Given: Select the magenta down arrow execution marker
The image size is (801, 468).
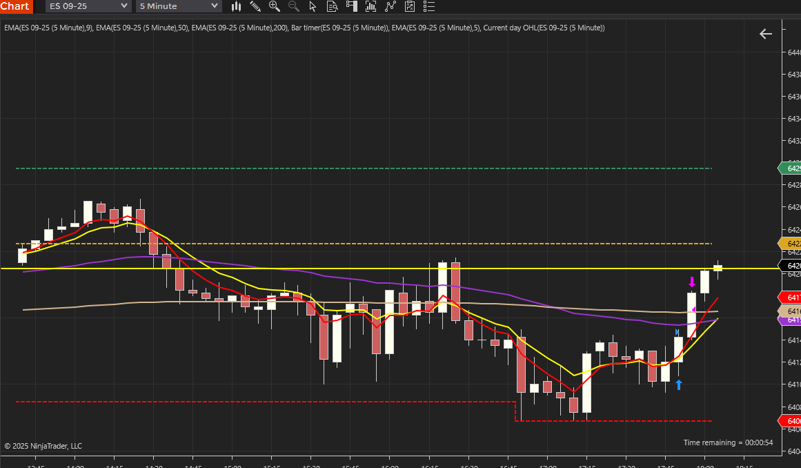Looking at the screenshot, I should pyautogui.click(x=692, y=282).
